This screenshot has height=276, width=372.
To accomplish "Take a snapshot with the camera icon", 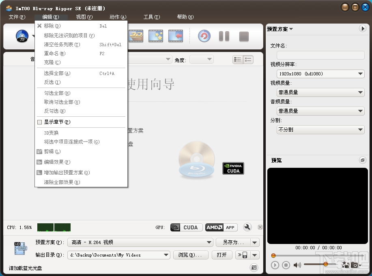I will pyautogui.click(x=355, y=265).
